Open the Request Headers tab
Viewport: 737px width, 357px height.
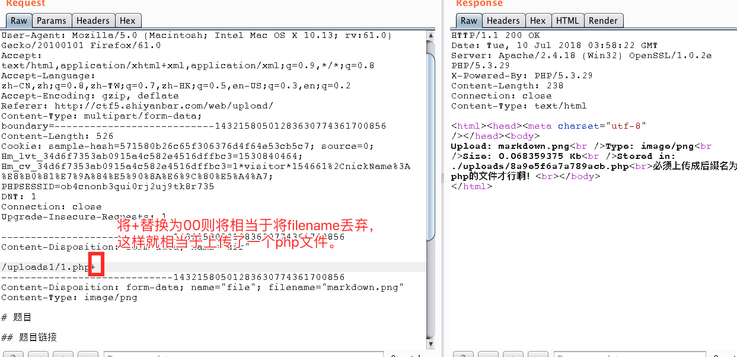(x=93, y=20)
